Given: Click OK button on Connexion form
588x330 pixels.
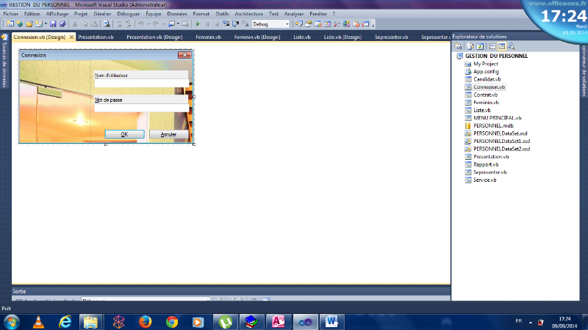Looking at the screenshot, I should pyautogui.click(x=124, y=134).
